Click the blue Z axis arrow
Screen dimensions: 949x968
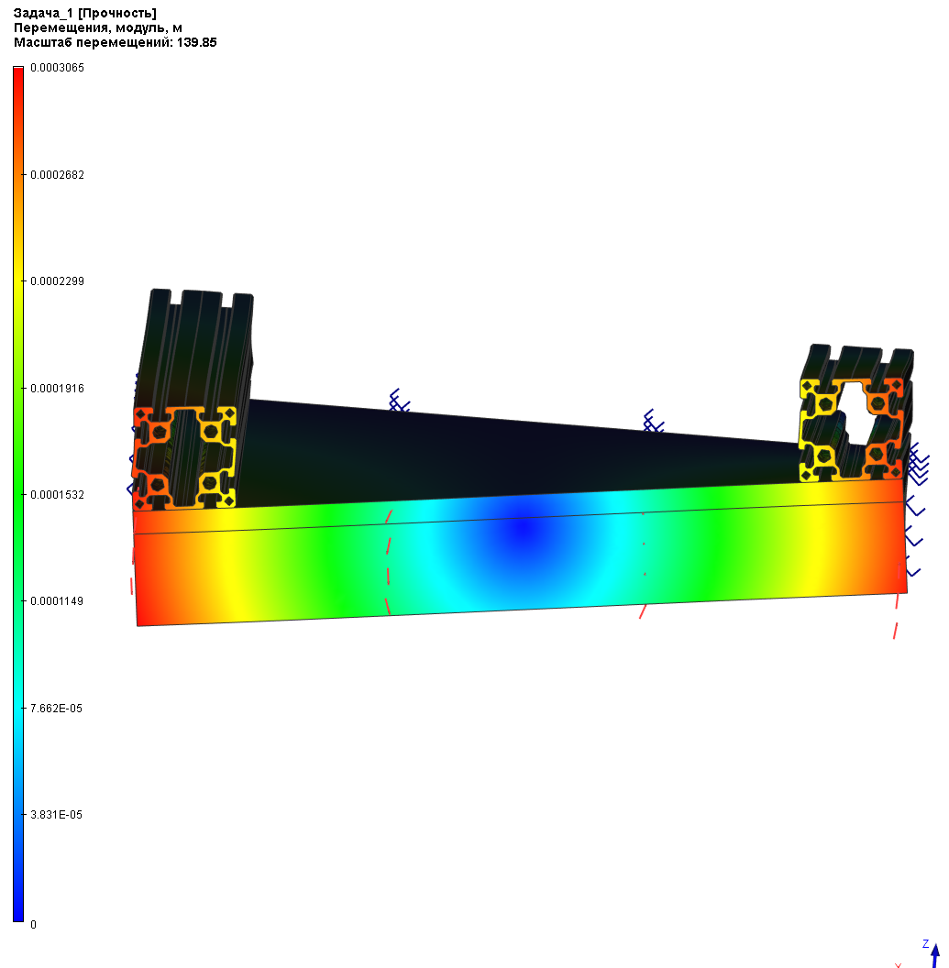pyautogui.click(x=935, y=956)
